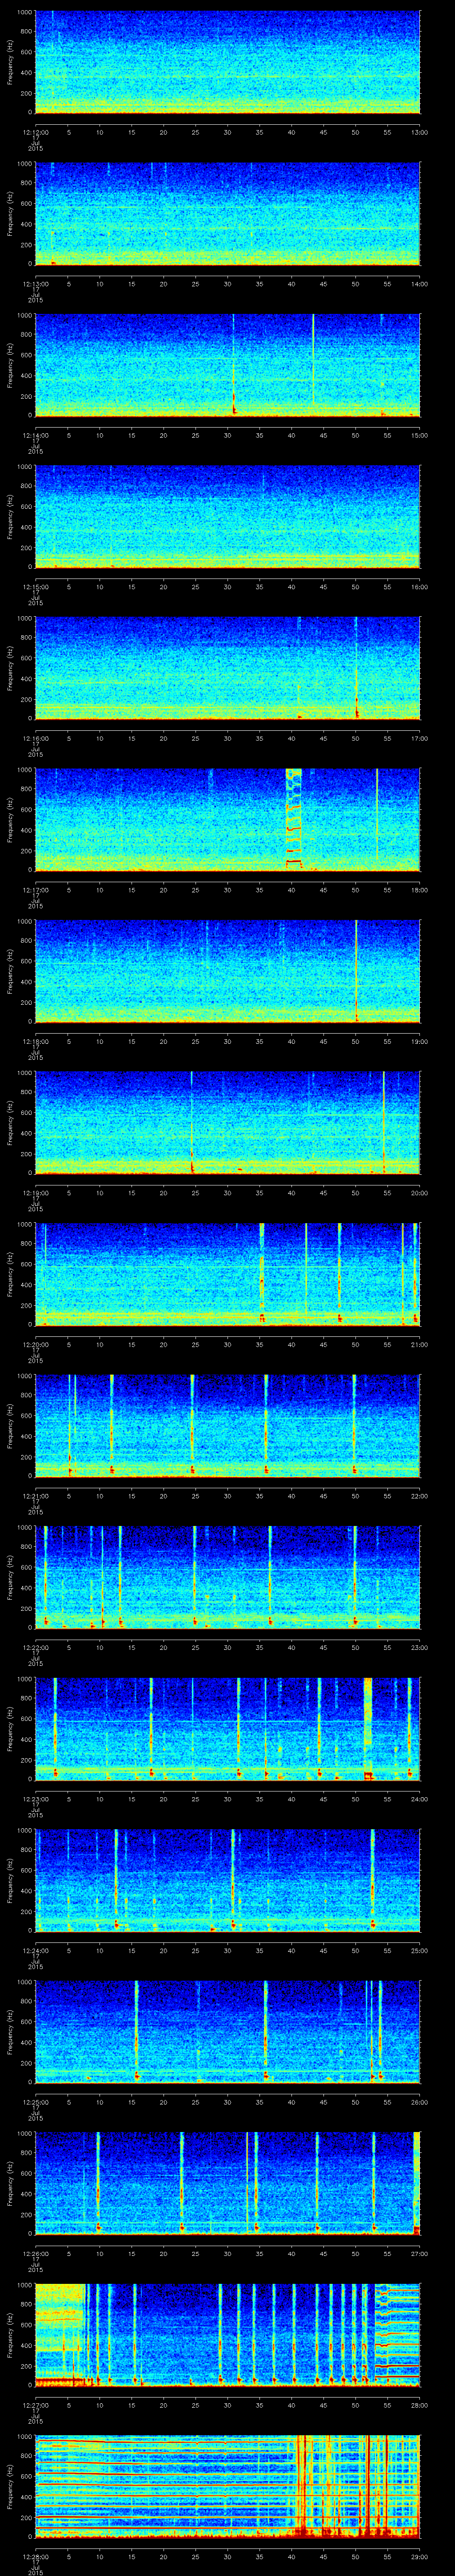Select the spectrogram panel starting at 12:22:00
This screenshot has height=2576, width=455.
coord(228,1577)
